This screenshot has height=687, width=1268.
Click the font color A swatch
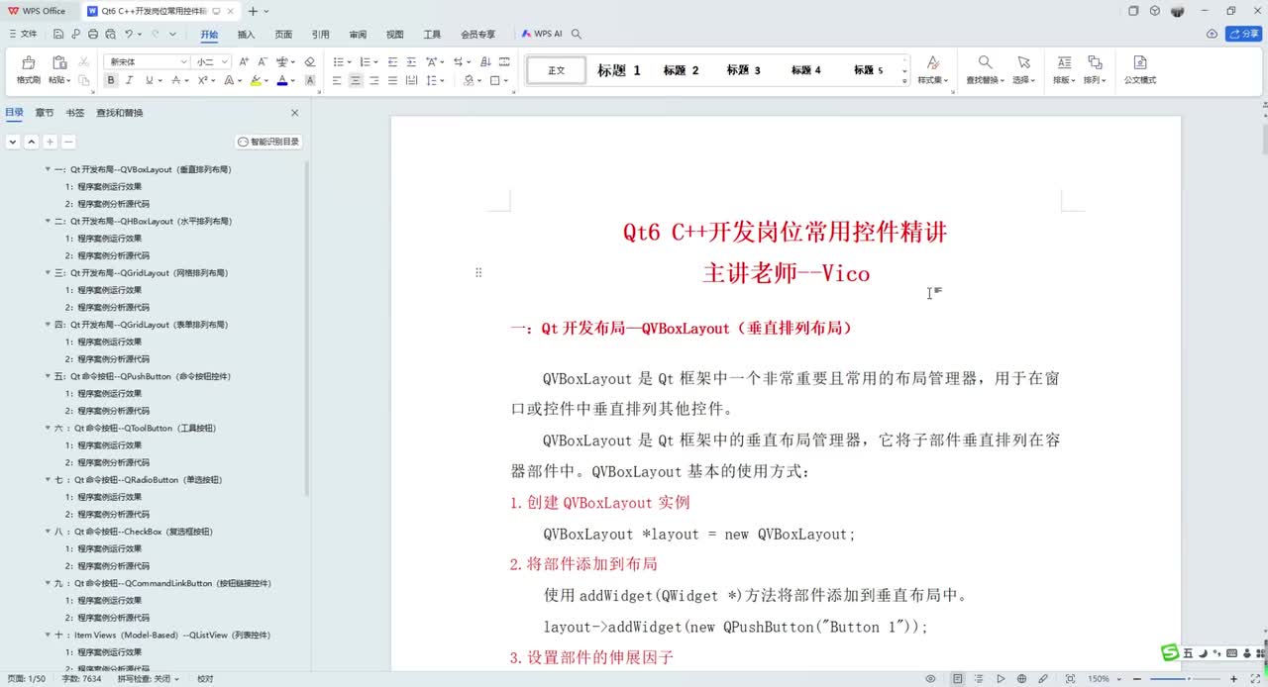[x=281, y=80]
